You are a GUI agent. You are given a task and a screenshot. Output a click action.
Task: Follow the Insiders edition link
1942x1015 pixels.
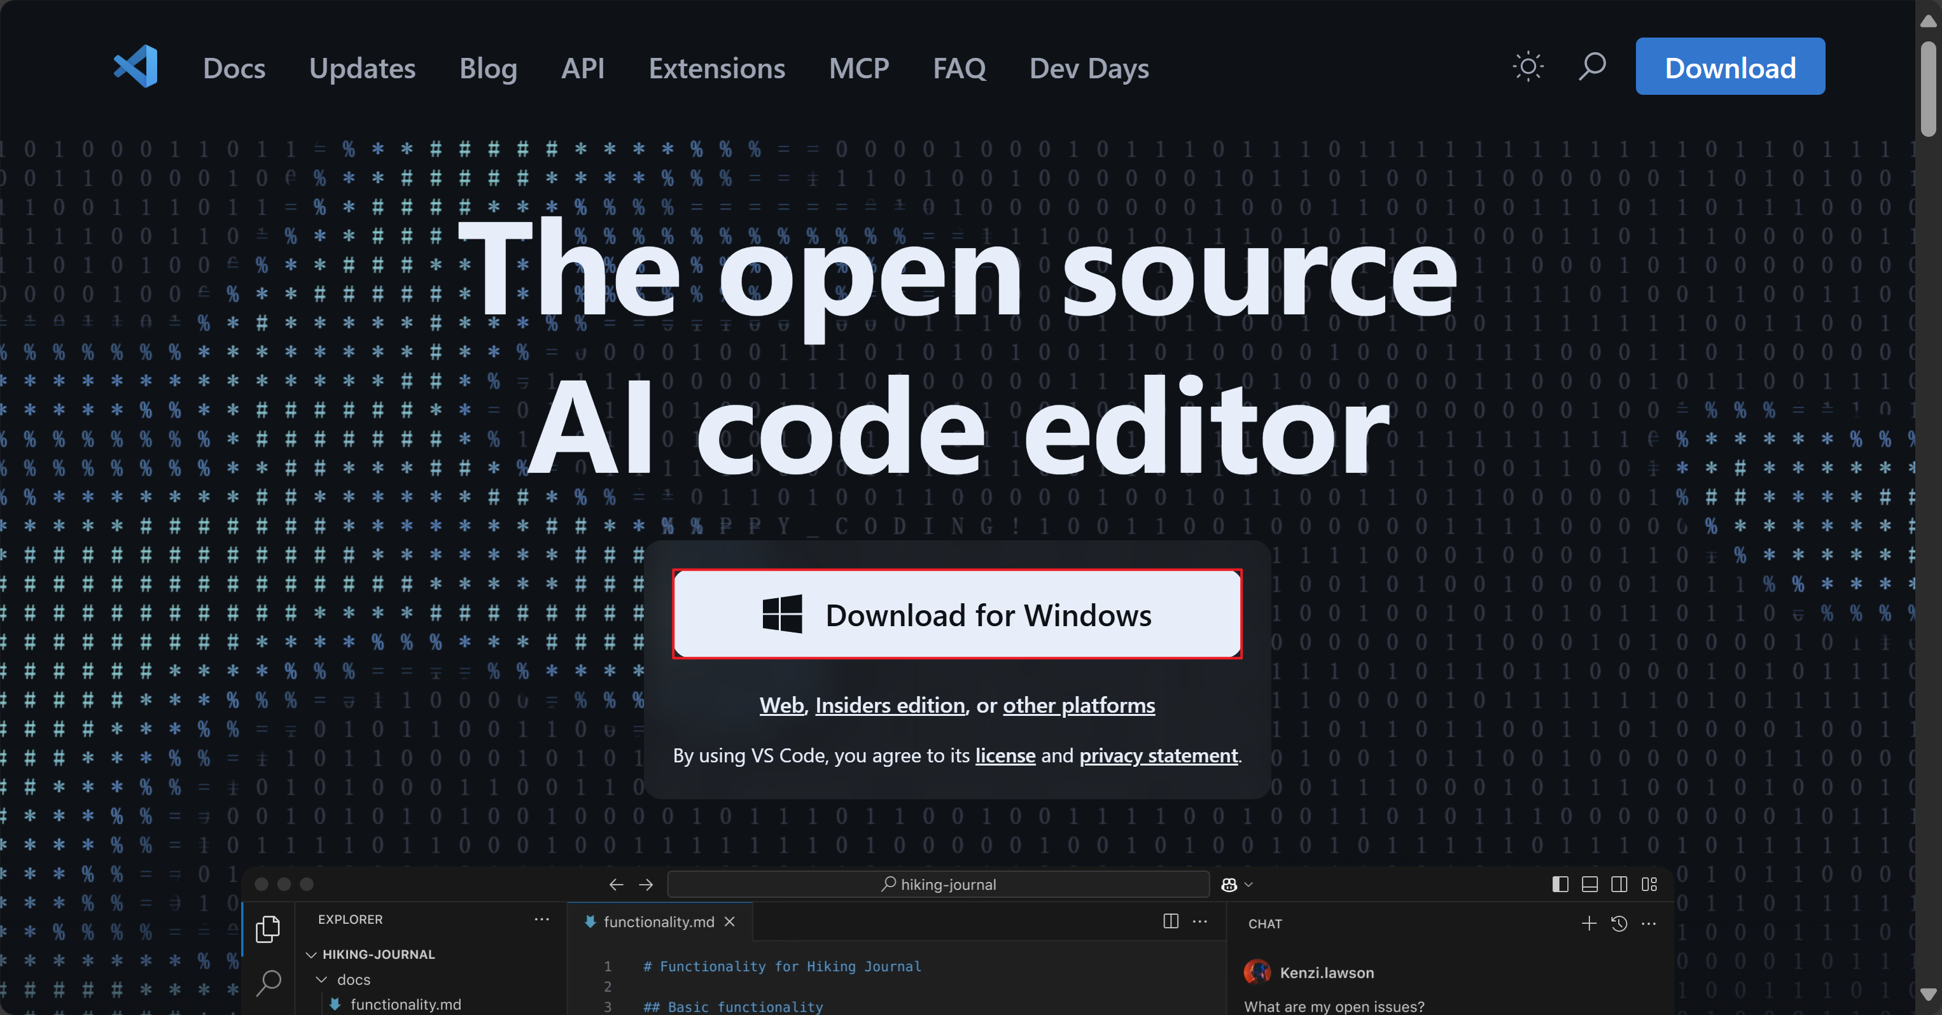click(890, 705)
